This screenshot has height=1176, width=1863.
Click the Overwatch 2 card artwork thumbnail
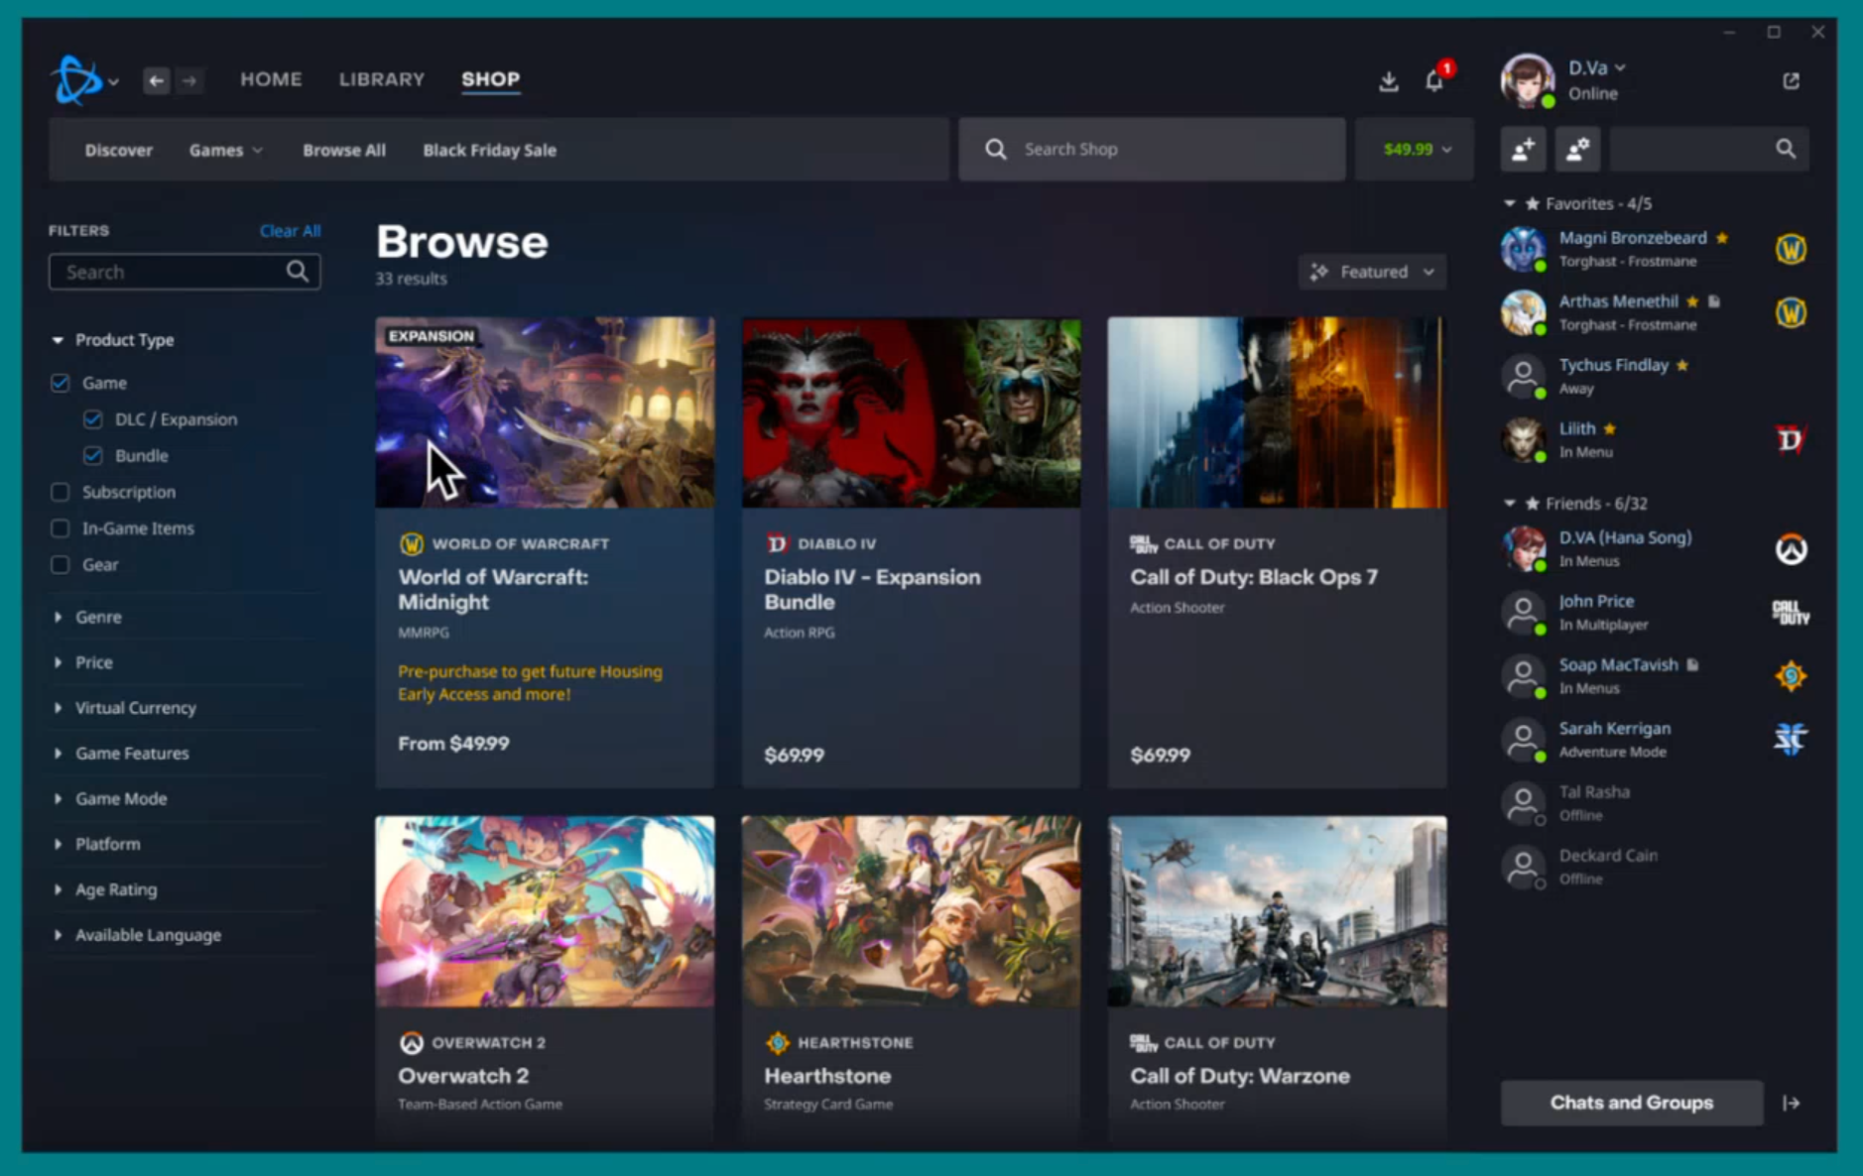(x=545, y=911)
